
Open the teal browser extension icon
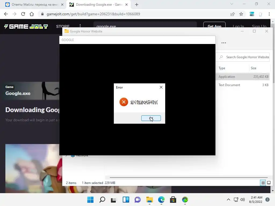(x=252, y=14)
